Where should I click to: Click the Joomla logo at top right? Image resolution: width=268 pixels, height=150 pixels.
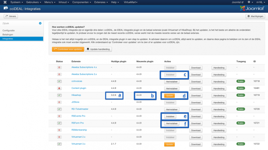coord(252,9)
